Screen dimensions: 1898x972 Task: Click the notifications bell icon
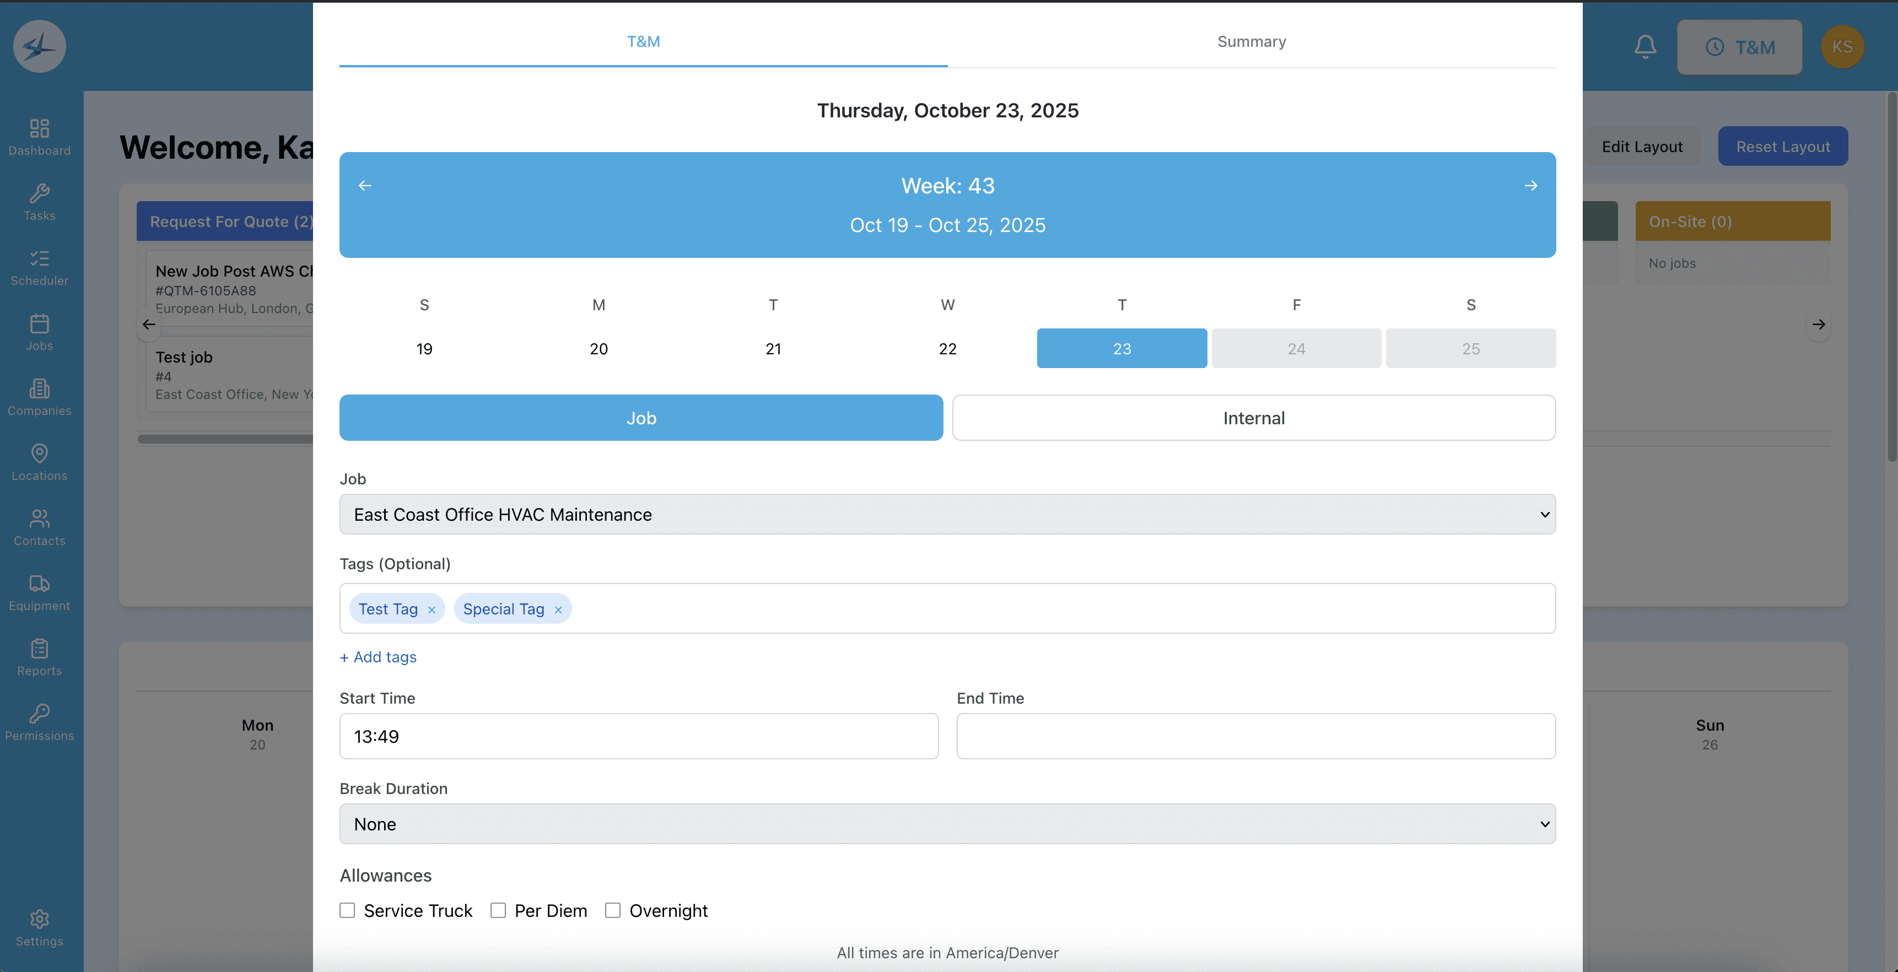(x=1644, y=46)
